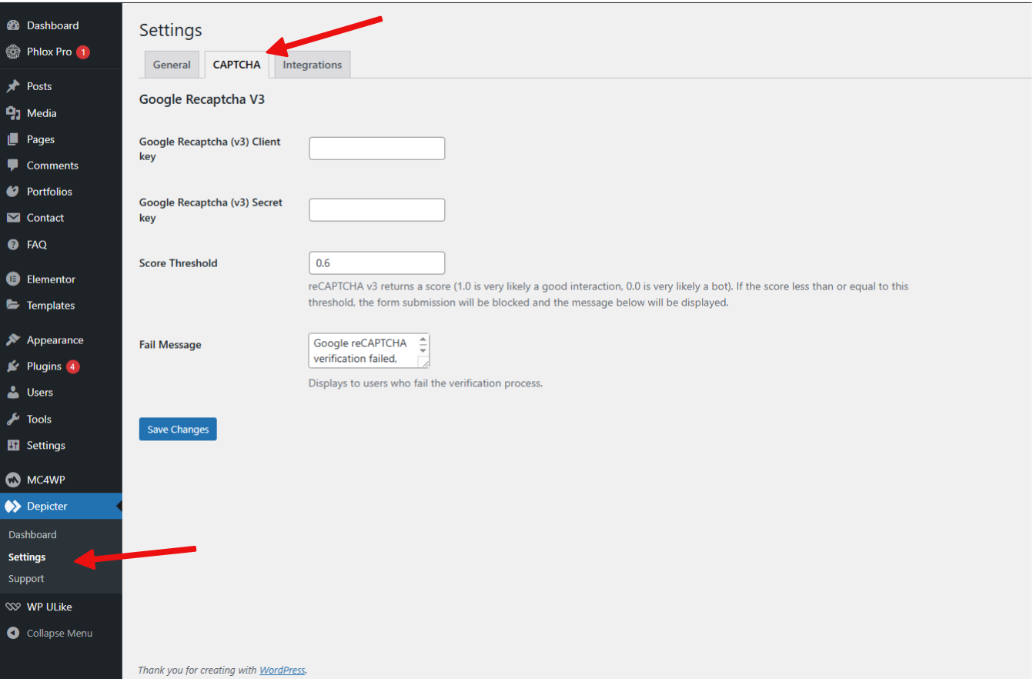Click the Pages icon in sidebar
Viewport: 1033px width, 679px height.
tap(12, 139)
